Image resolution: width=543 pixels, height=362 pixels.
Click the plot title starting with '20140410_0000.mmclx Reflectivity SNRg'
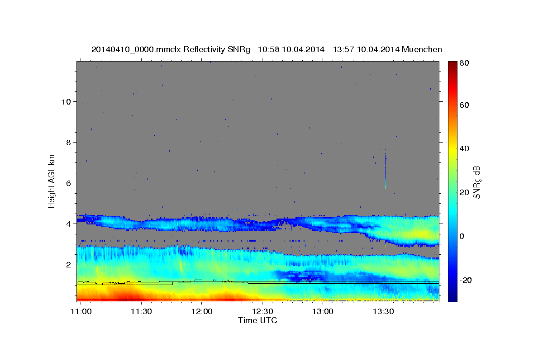tap(267, 49)
